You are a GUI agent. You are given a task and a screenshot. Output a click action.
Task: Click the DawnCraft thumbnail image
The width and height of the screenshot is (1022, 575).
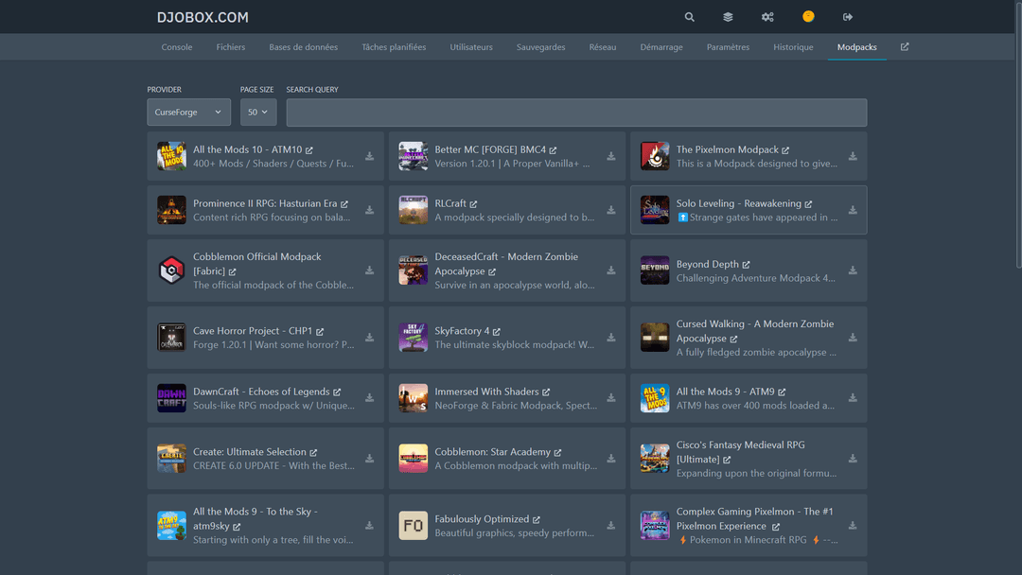(x=171, y=398)
